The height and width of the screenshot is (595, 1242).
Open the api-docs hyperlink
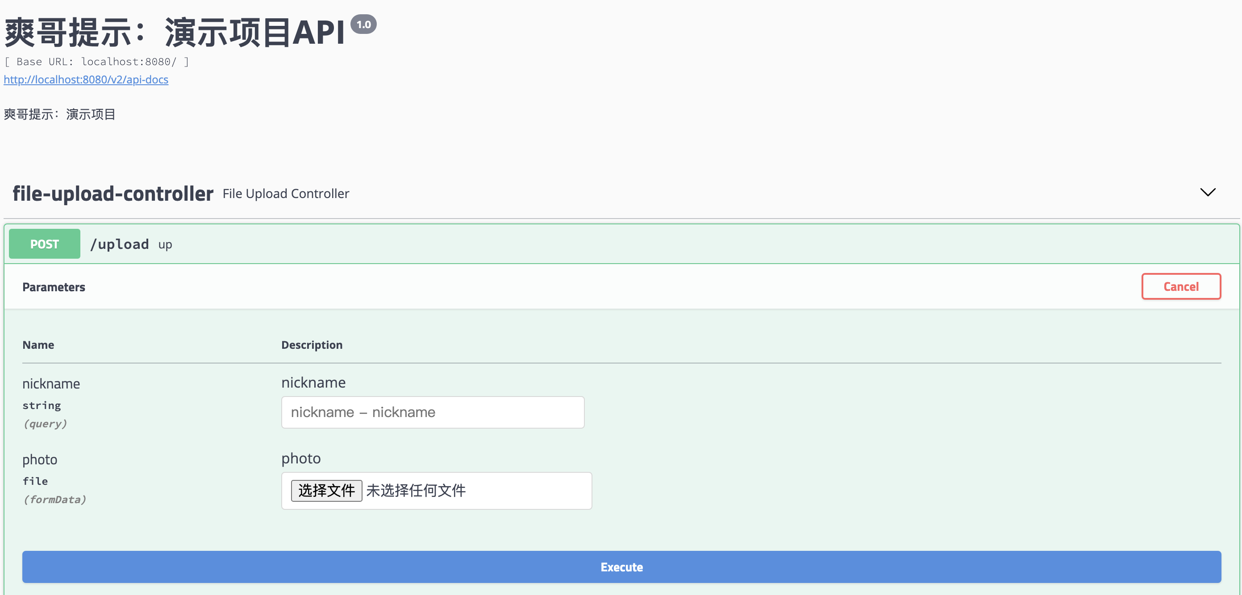[x=86, y=79]
